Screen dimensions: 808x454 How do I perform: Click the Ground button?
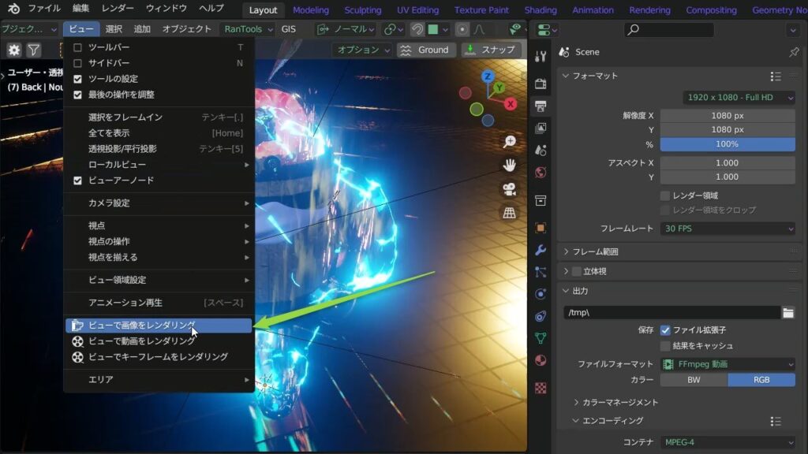(x=426, y=50)
